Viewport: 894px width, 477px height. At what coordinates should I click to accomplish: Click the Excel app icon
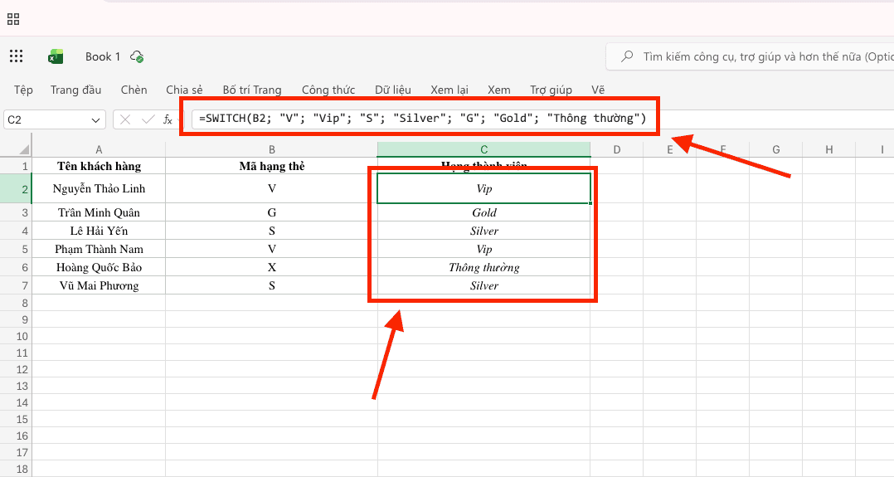[x=56, y=56]
